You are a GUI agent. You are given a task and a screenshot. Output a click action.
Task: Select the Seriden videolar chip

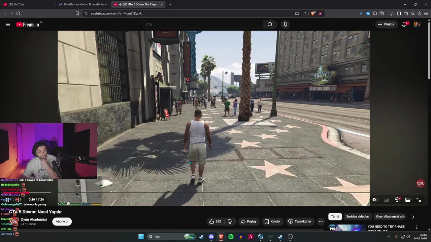tap(358, 217)
